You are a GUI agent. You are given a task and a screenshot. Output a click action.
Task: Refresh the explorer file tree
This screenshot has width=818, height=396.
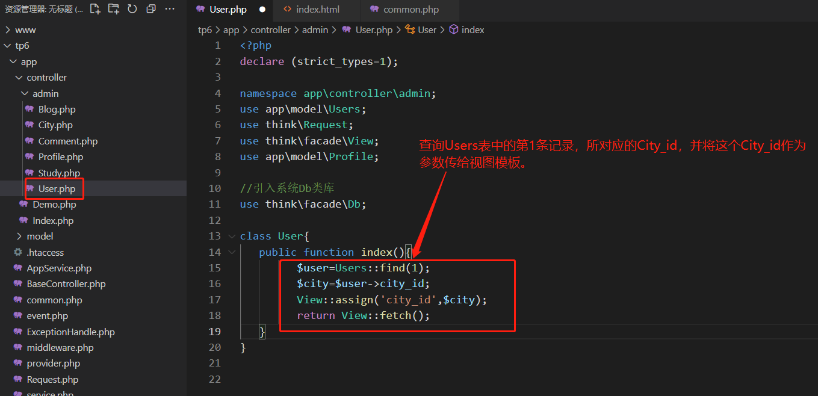132,9
